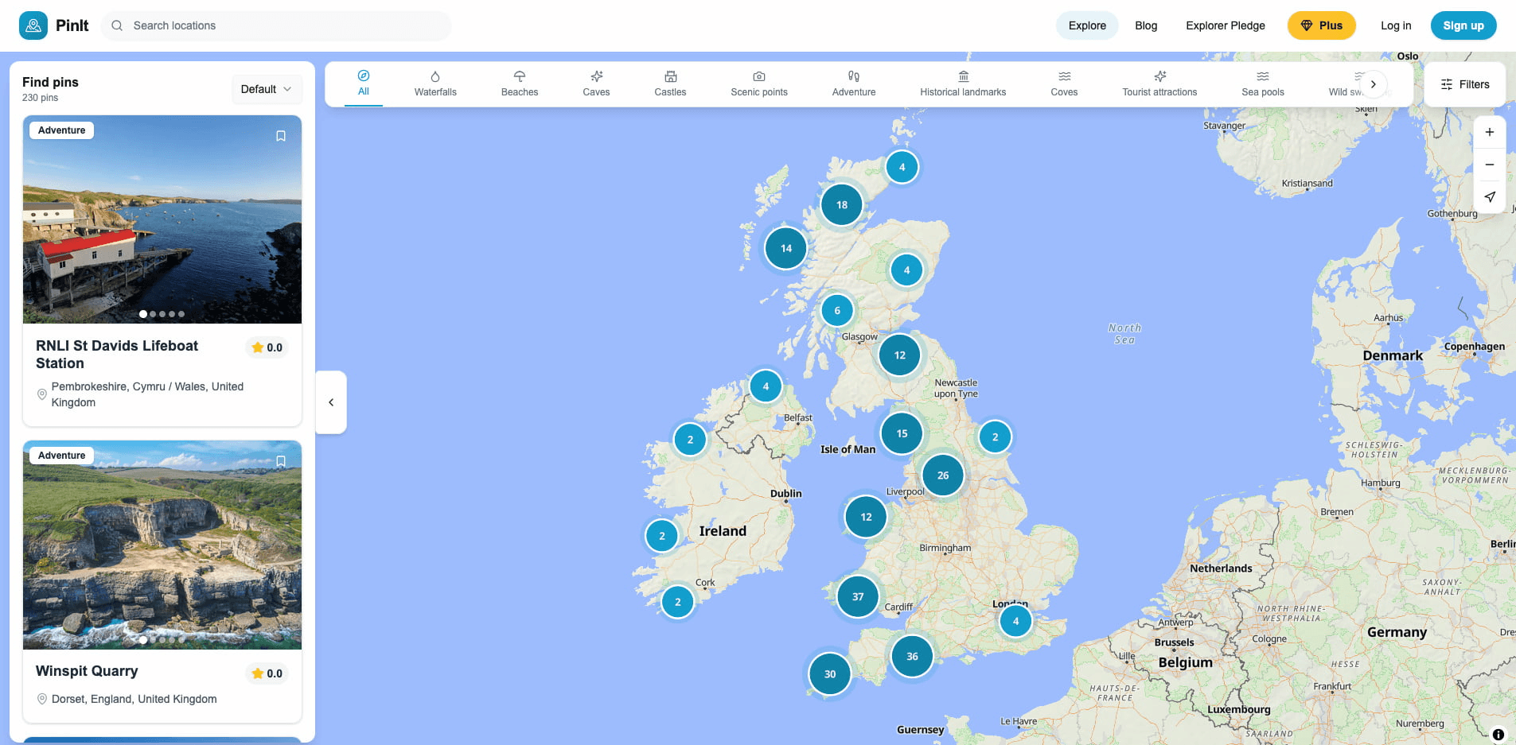Select the Castles category icon
The image size is (1516, 745).
click(x=671, y=76)
